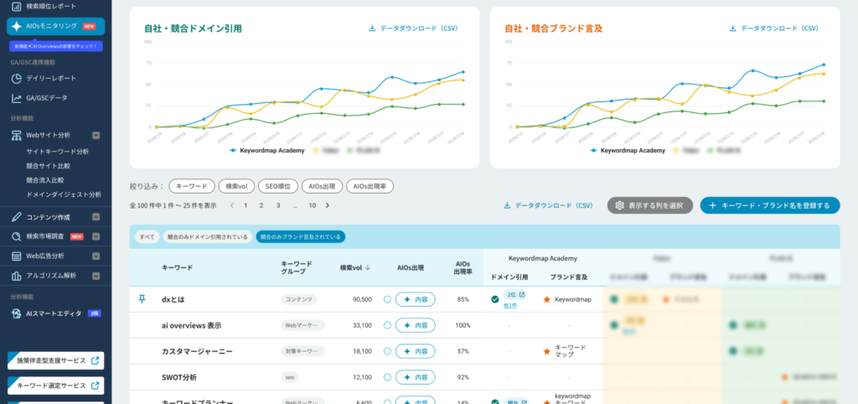Click the 表示する列を選択 button
This screenshot has width=858, height=404.
tap(649, 205)
